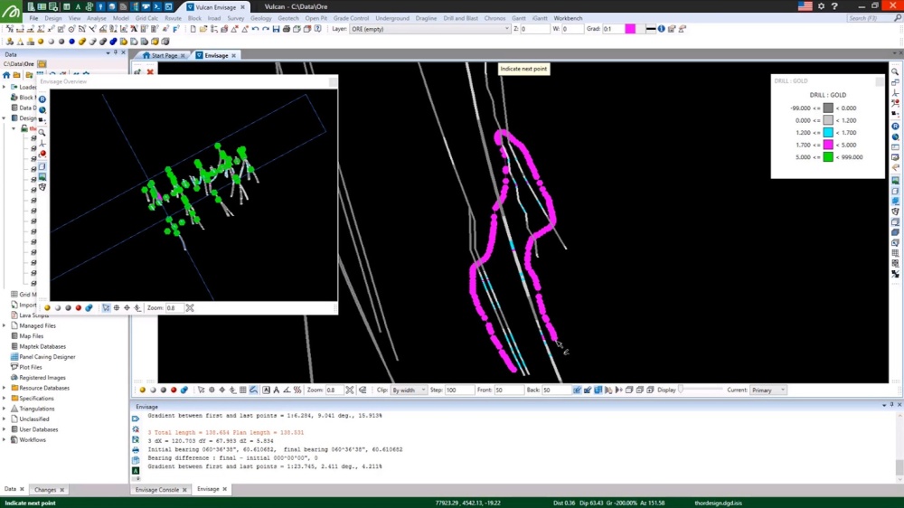The height and width of the screenshot is (508, 904).
Task: Click the zoom magnifier icon in overview sidebar
Action: [x=42, y=133]
